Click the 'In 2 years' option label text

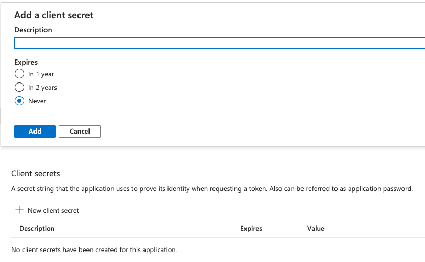(42, 88)
